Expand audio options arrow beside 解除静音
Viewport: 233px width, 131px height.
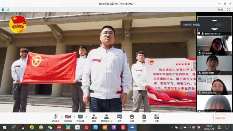(x=62, y=117)
